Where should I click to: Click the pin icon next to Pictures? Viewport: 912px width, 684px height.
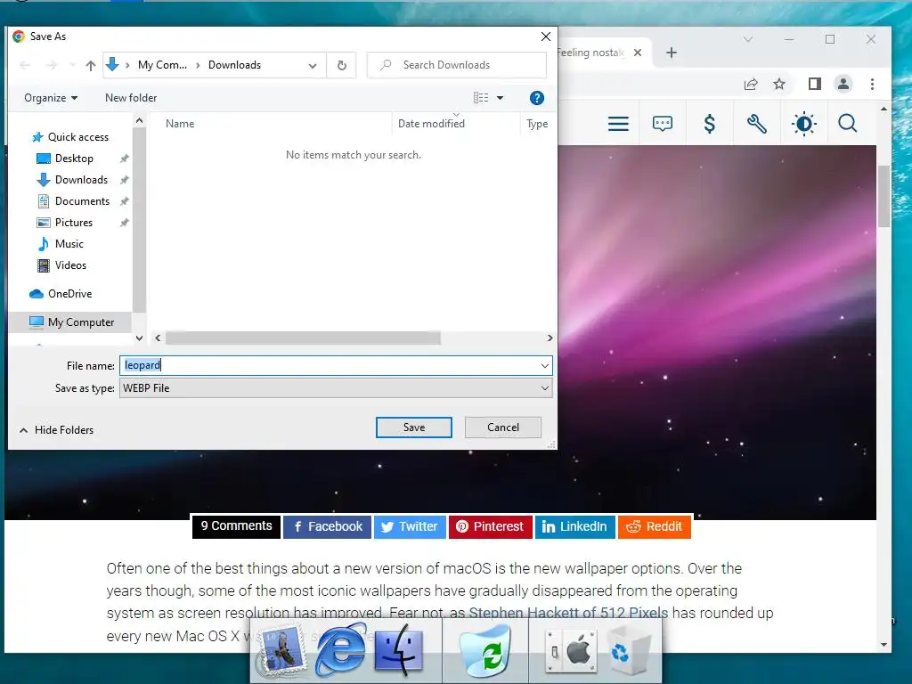pyautogui.click(x=124, y=222)
